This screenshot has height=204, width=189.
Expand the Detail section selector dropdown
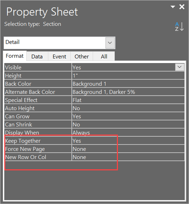pos(110,42)
